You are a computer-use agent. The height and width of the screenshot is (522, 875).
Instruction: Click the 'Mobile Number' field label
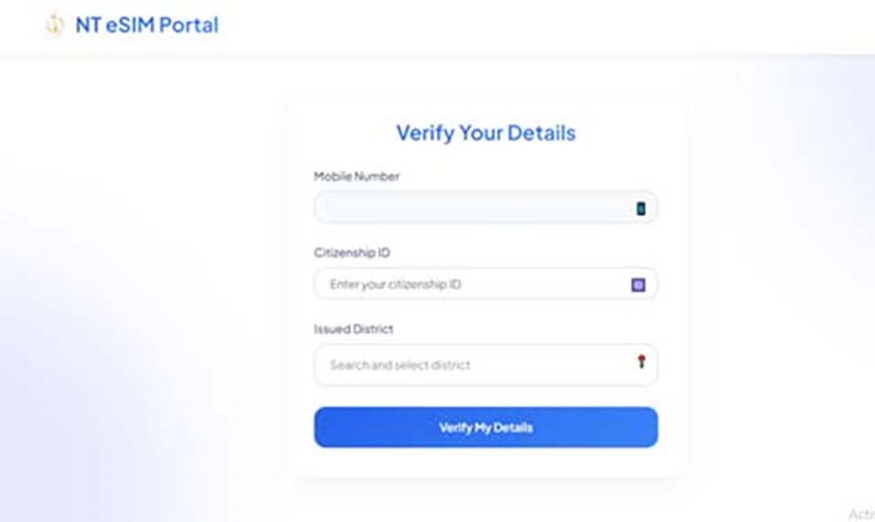(357, 176)
